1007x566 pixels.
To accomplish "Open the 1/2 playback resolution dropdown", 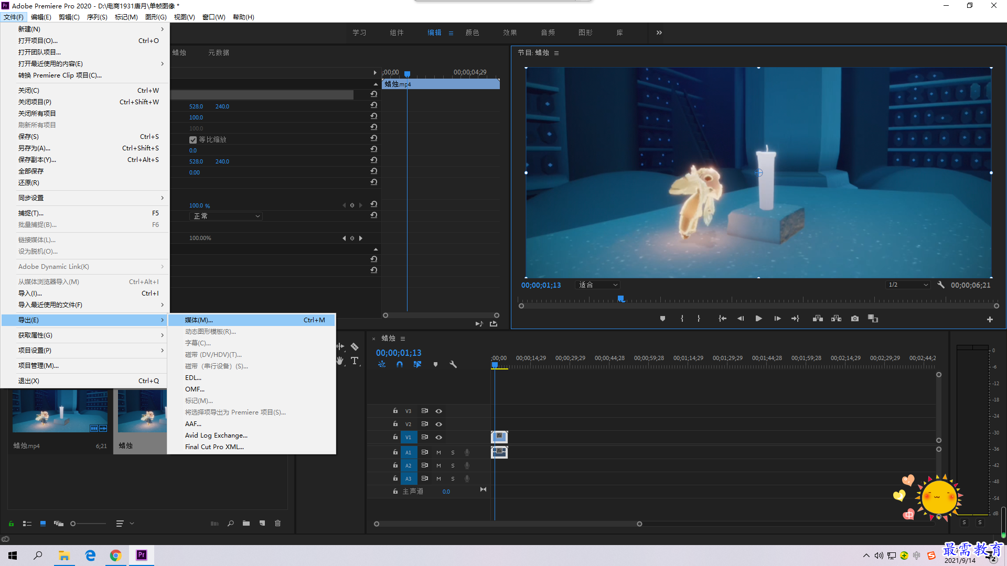I will click(x=907, y=285).
